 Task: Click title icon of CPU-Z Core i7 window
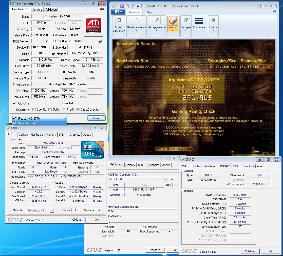[8, 128]
